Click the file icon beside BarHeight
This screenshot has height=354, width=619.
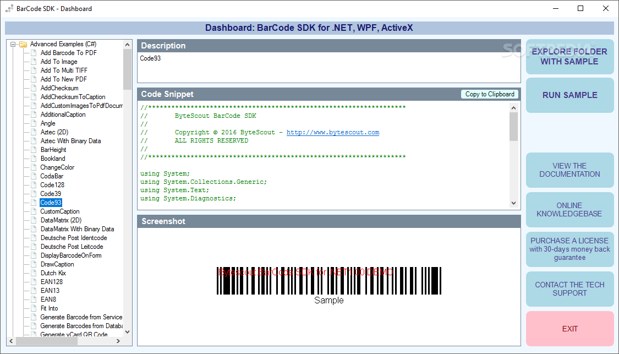(34, 150)
